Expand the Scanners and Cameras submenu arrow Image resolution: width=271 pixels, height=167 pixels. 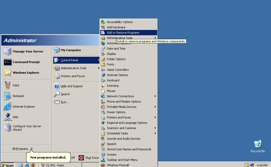(155, 128)
